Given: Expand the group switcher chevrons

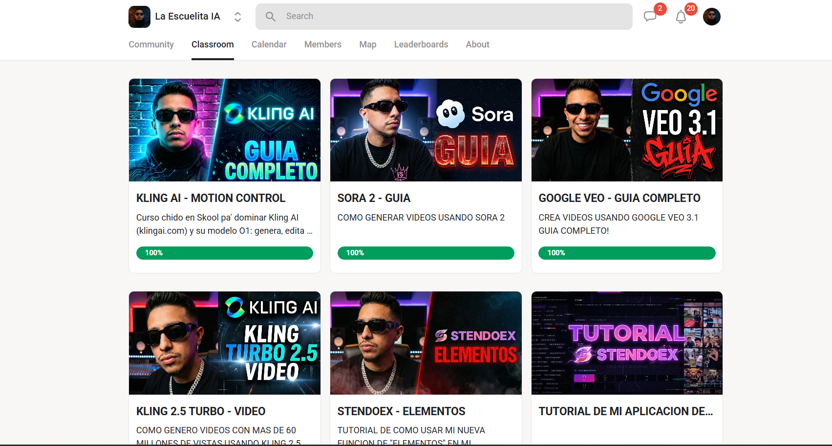Looking at the screenshot, I should point(238,17).
